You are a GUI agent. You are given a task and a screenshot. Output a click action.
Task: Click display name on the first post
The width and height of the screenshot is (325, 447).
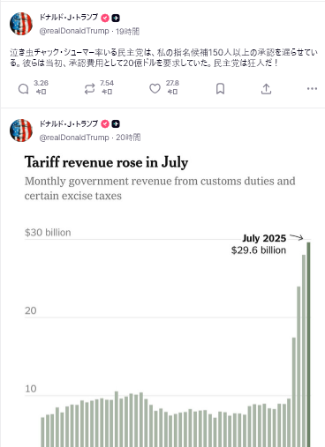(69, 18)
